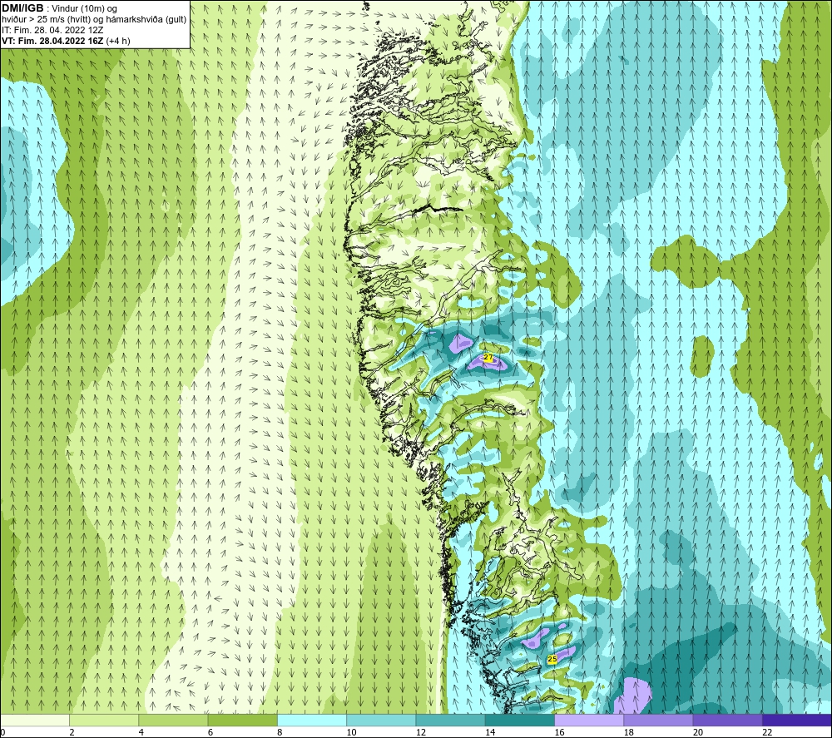Click the 'DMI/IGB' title text

(22, 8)
